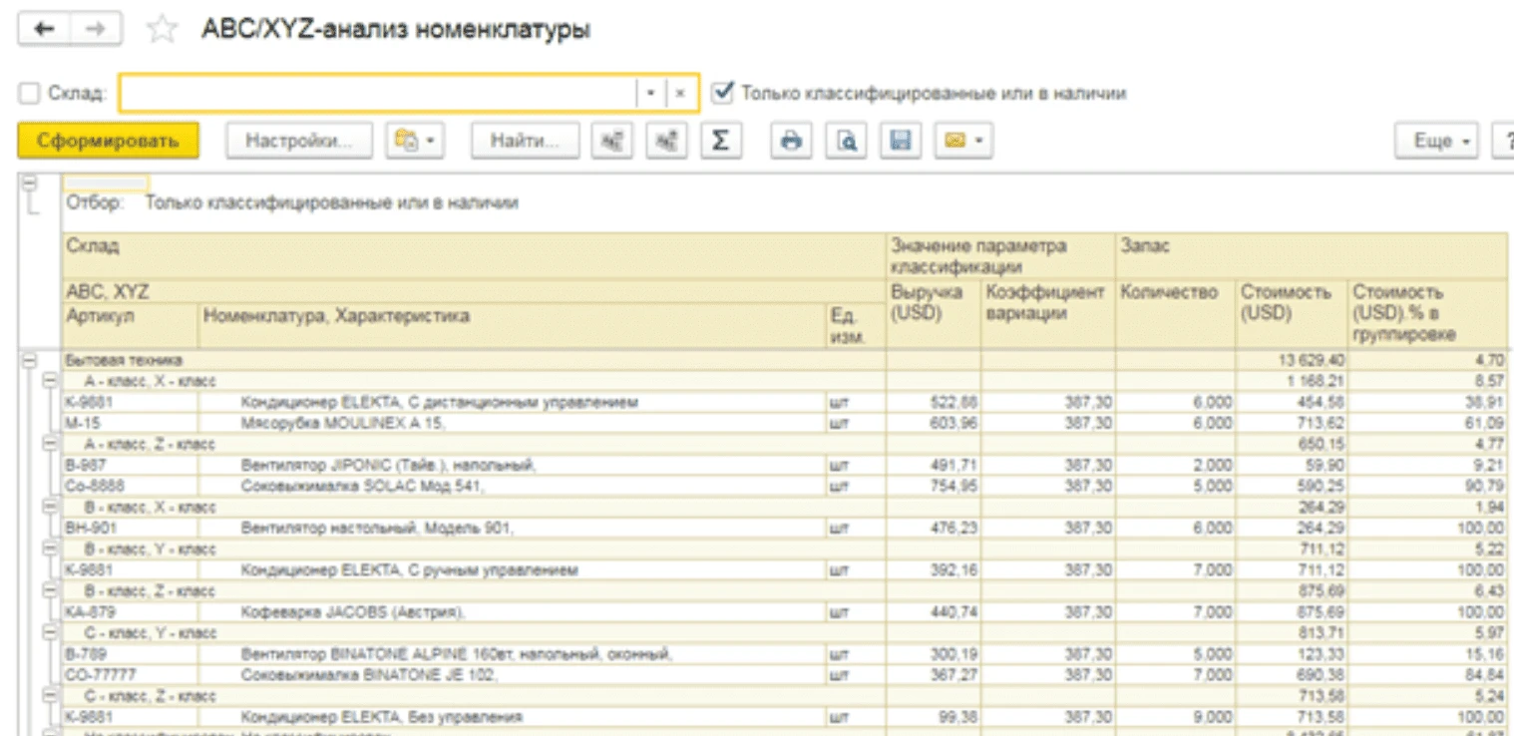The width and height of the screenshot is (1514, 736).
Task: Open the Настройки... settings button
Action: click(x=299, y=142)
